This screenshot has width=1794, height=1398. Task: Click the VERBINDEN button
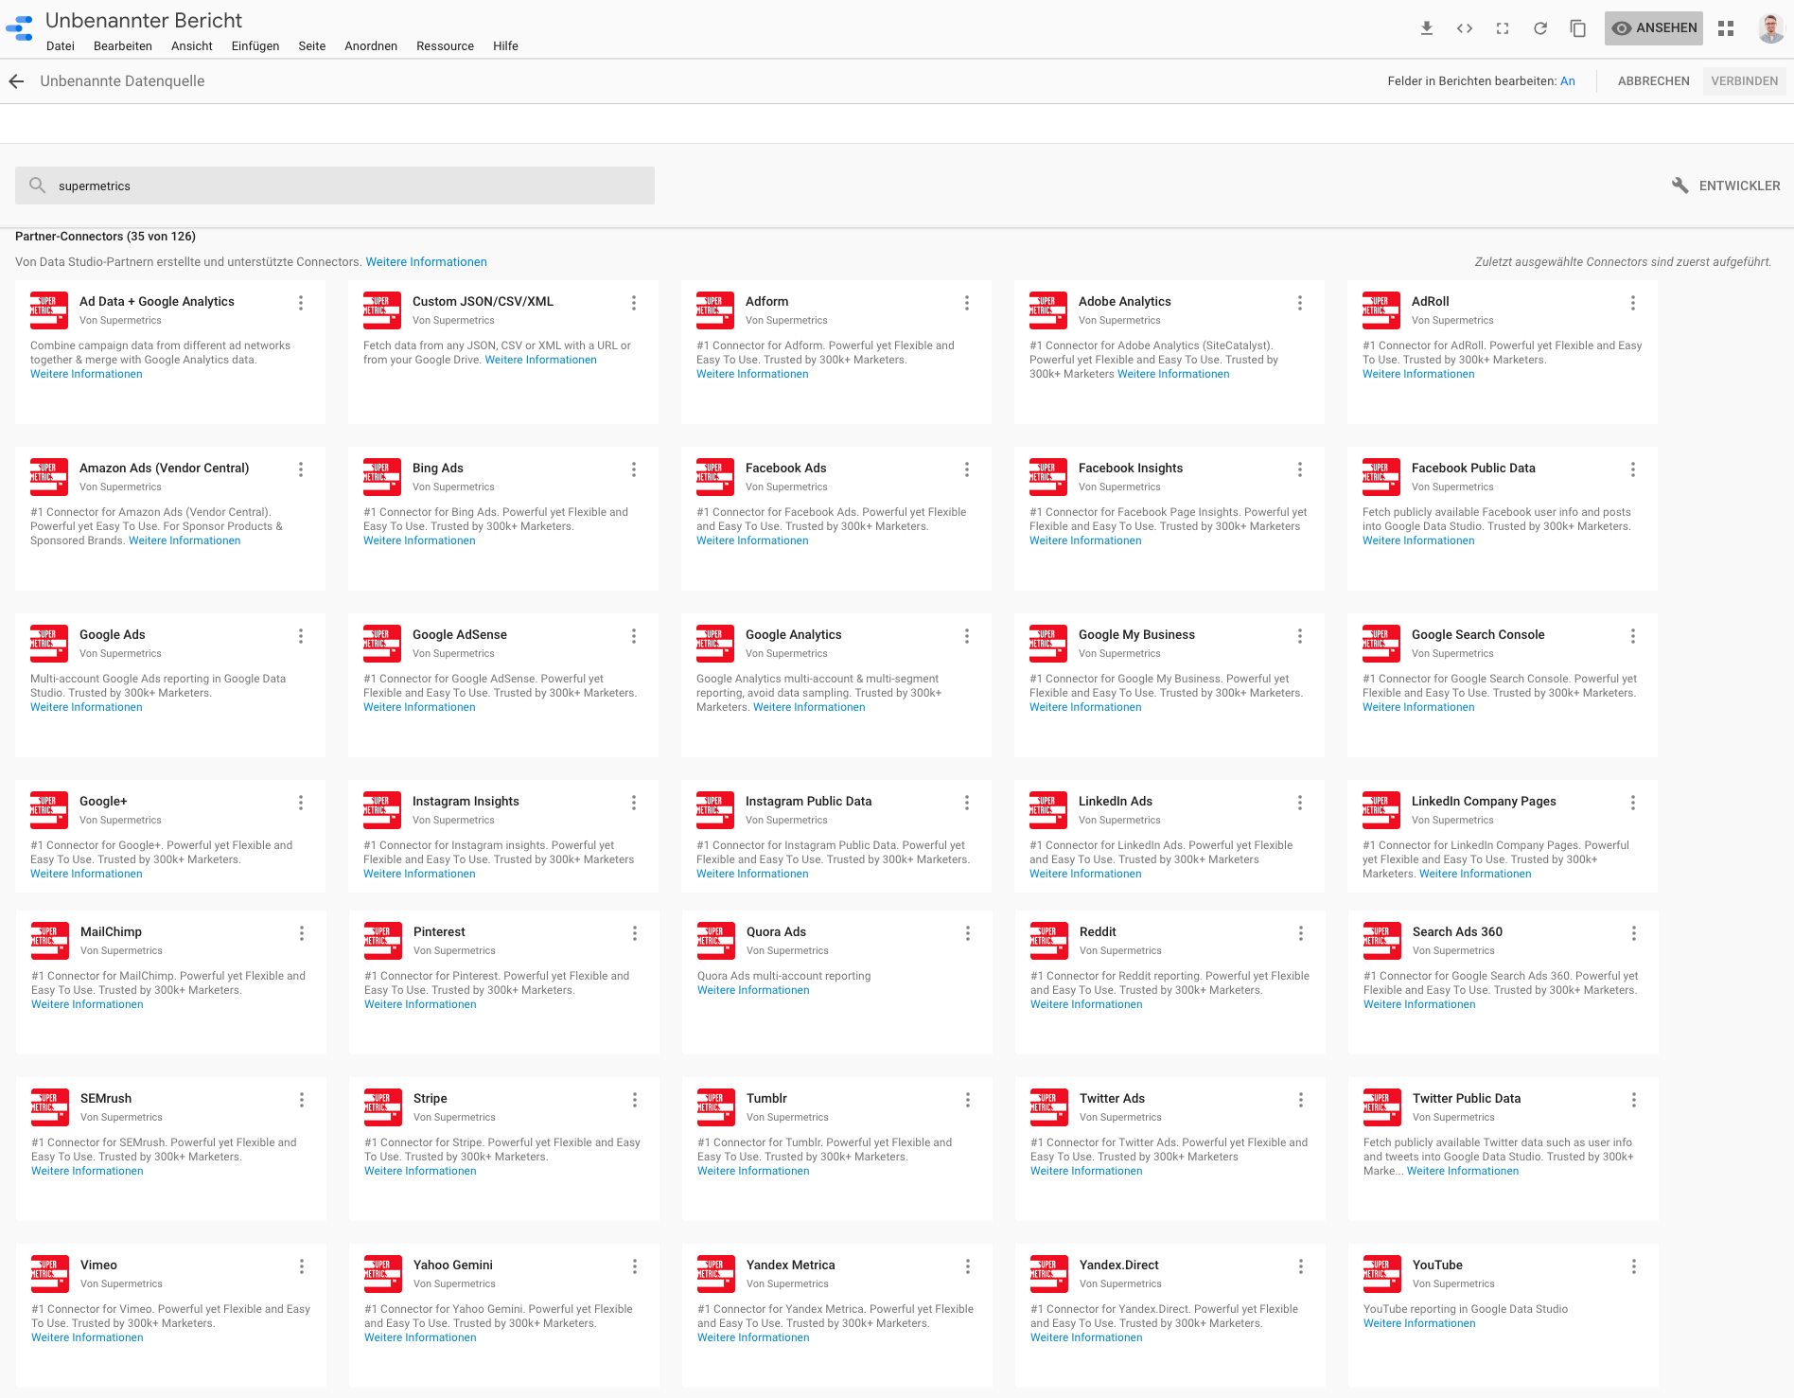click(x=1744, y=81)
